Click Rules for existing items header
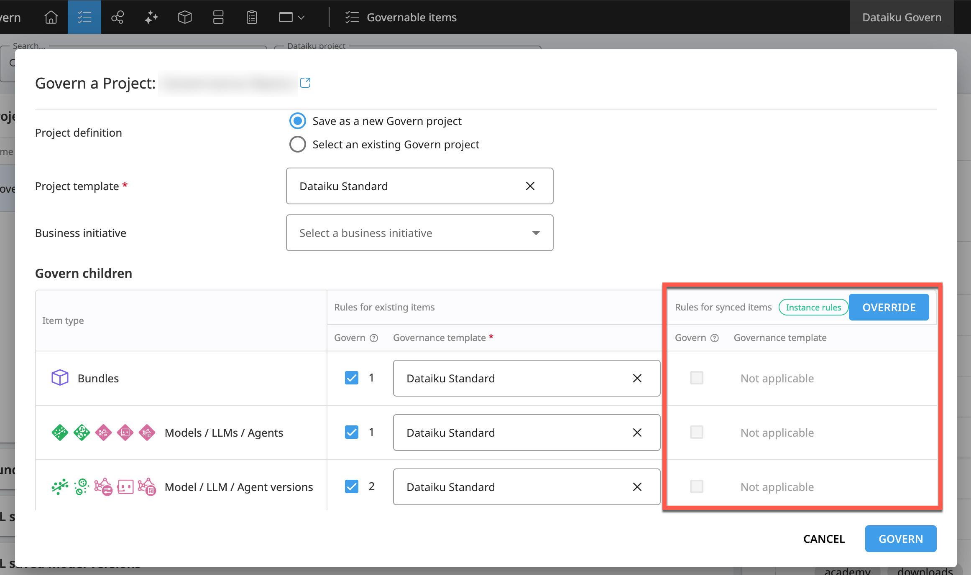Screen dimensions: 971x575 384,307
